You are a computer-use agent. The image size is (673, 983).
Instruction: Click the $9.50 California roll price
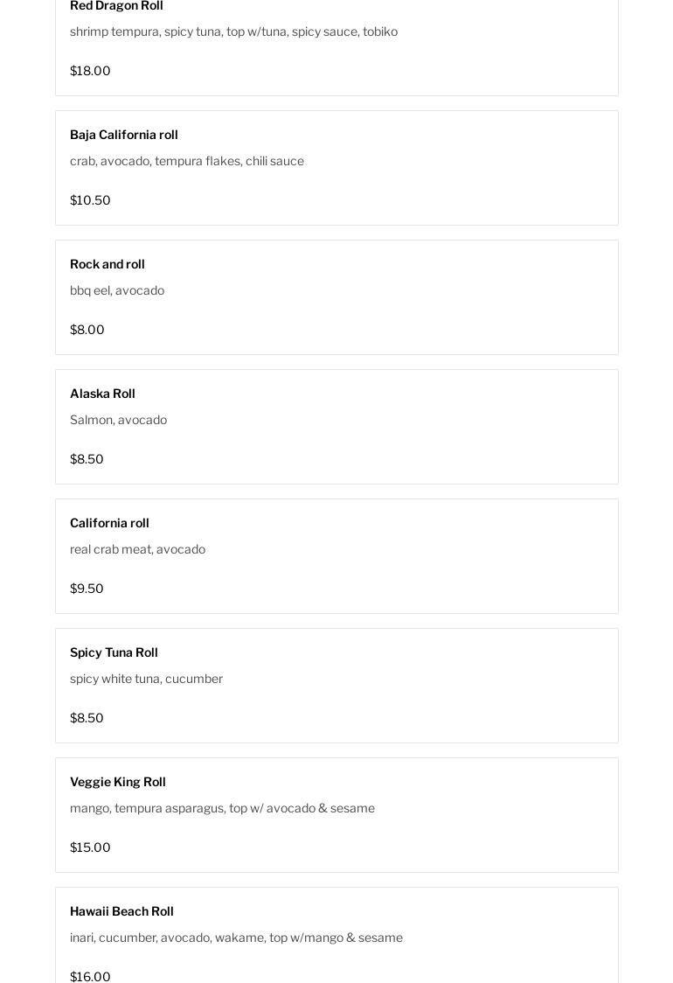pos(87,589)
